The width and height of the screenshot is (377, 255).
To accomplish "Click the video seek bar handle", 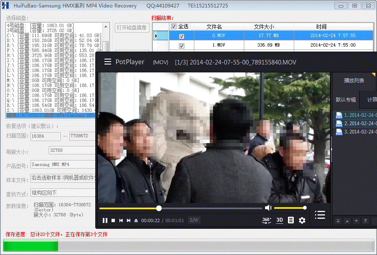I will [x=159, y=208].
